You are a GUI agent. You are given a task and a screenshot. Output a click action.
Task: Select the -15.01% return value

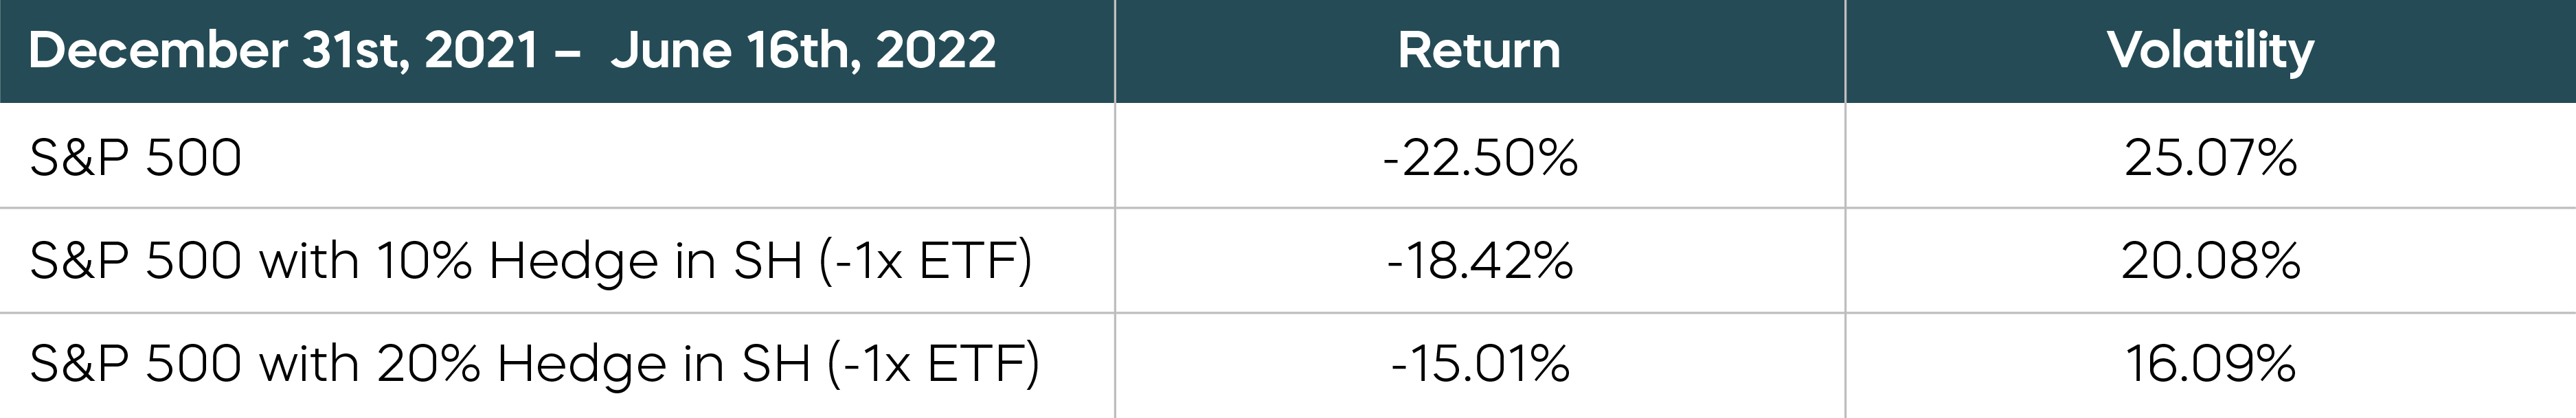pos(1480,364)
